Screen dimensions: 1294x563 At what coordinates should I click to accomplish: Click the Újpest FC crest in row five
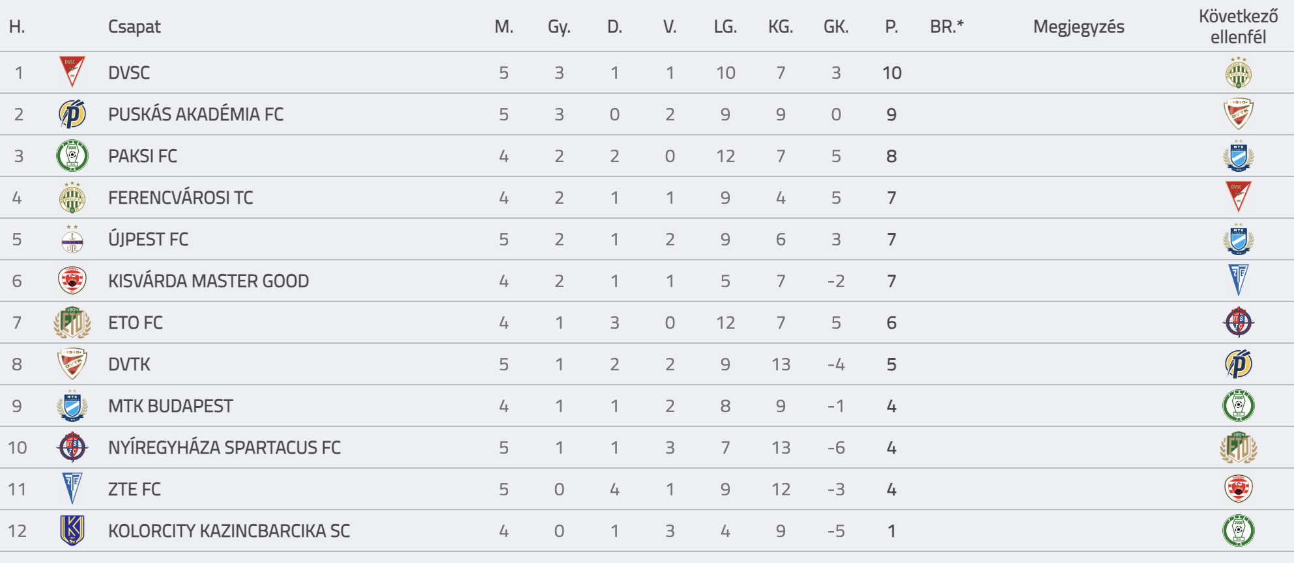(x=72, y=239)
